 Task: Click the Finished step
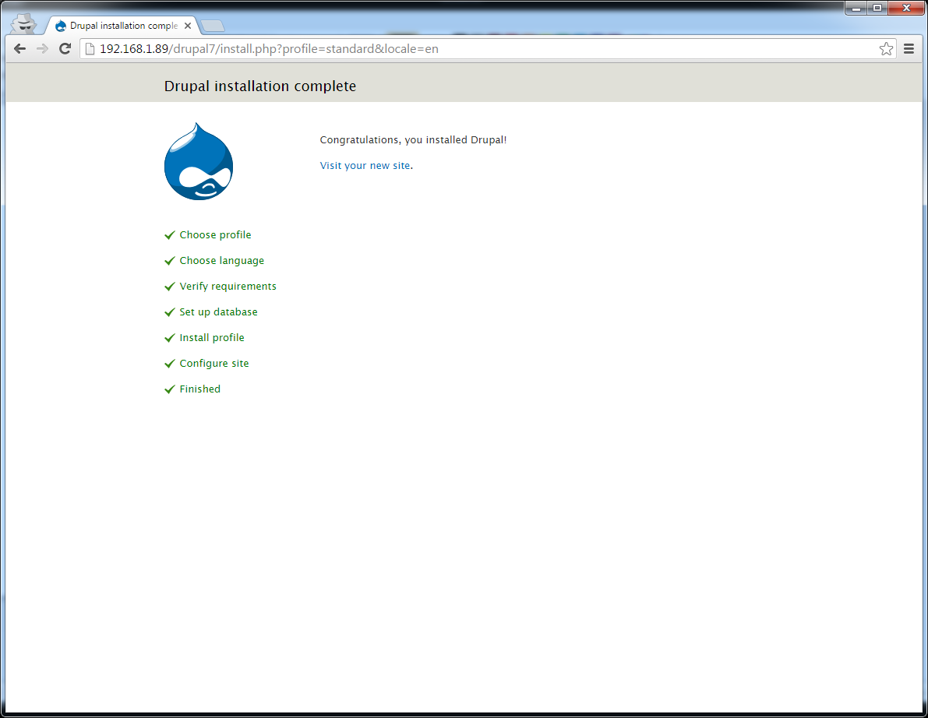click(x=199, y=389)
